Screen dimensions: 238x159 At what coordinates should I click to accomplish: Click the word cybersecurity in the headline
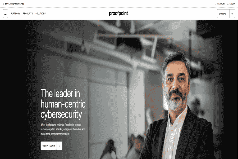point(61,114)
